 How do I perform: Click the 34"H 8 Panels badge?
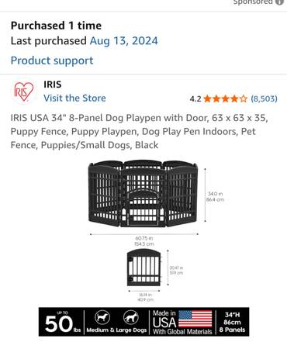pyautogui.click(x=232, y=322)
